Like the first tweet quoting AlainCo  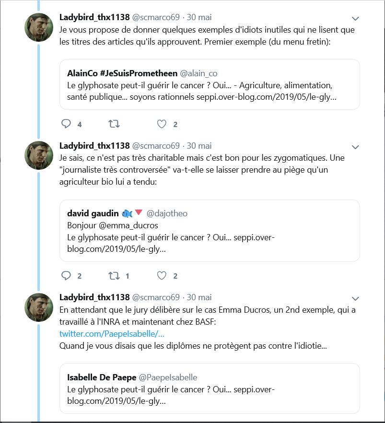(x=162, y=124)
